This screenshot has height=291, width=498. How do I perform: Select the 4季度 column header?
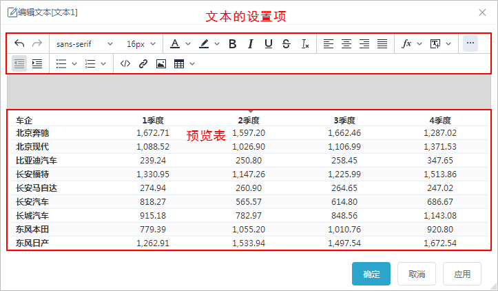pyautogui.click(x=440, y=120)
